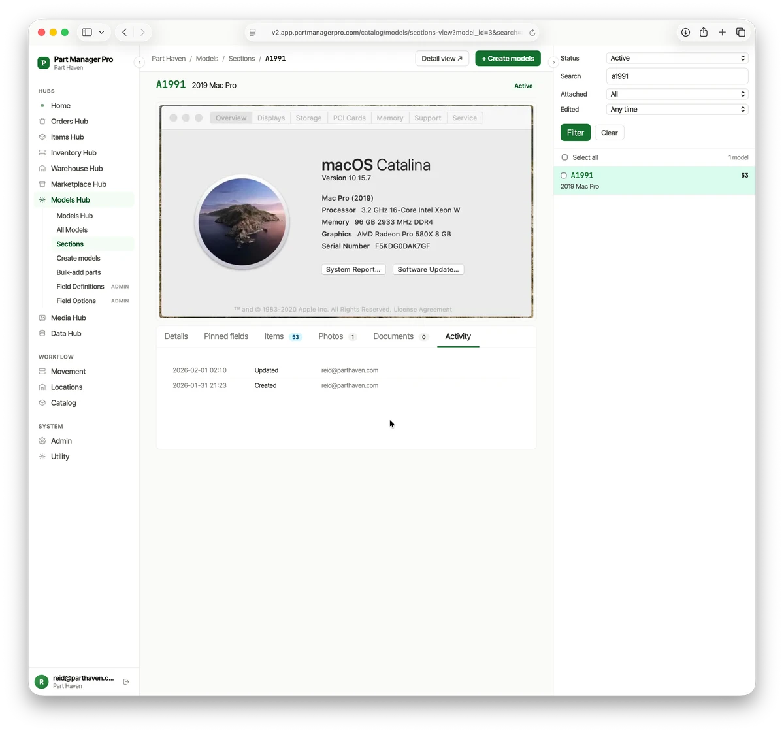Switch to the Pinned fields tab

tap(226, 336)
